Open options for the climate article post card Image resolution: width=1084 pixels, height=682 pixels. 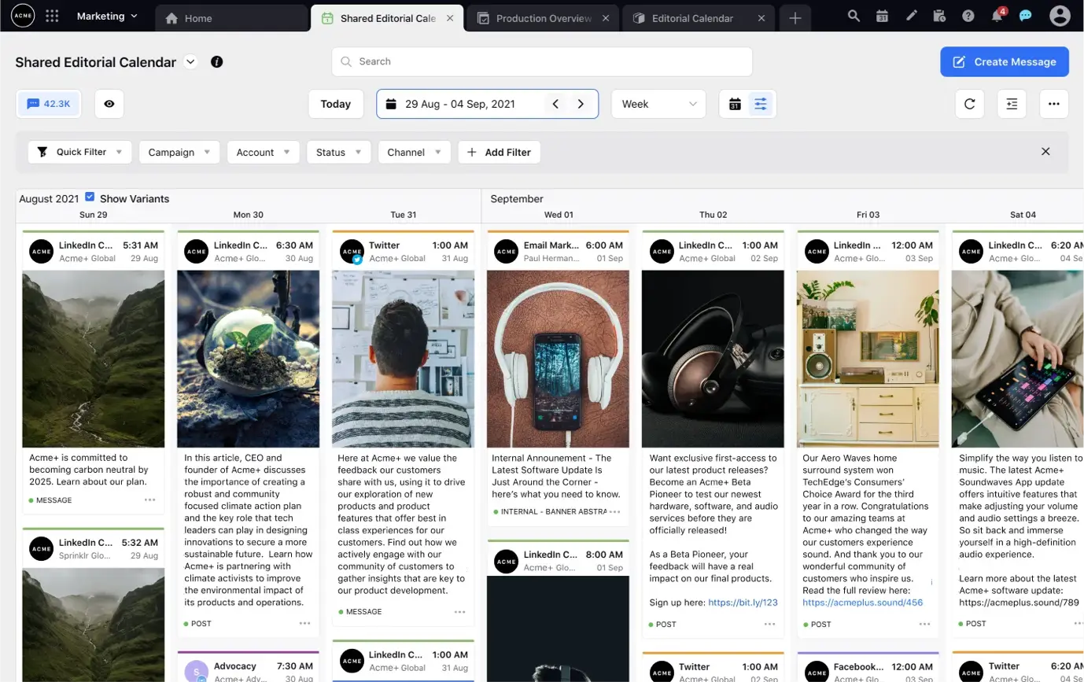point(304,623)
